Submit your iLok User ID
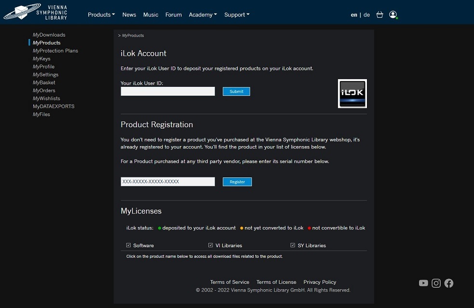474x308 pixels. (x=236, y=91)
